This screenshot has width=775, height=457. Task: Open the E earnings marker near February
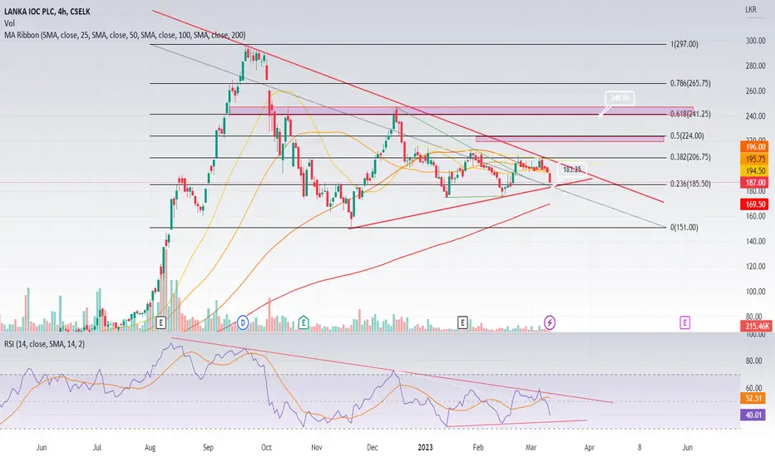coord(462,323)
